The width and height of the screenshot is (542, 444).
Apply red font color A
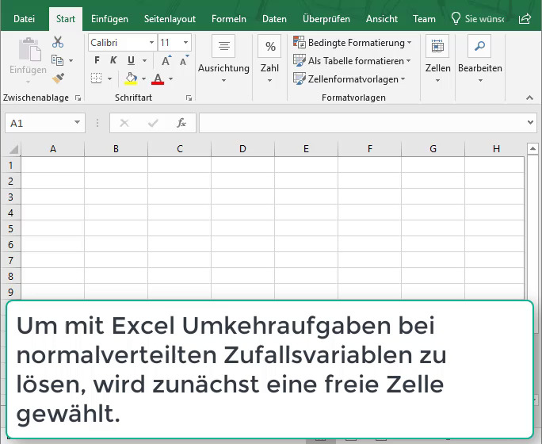pyautogui.click(x=158, y=78)
